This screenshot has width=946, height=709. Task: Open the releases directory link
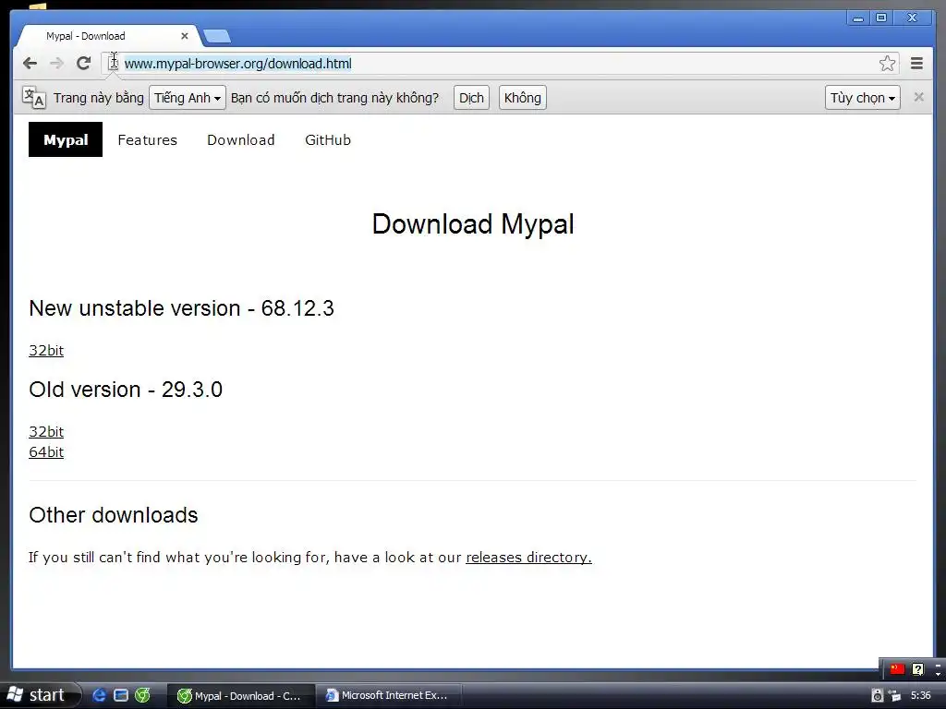pyautogui.click(x=528, y=557)
